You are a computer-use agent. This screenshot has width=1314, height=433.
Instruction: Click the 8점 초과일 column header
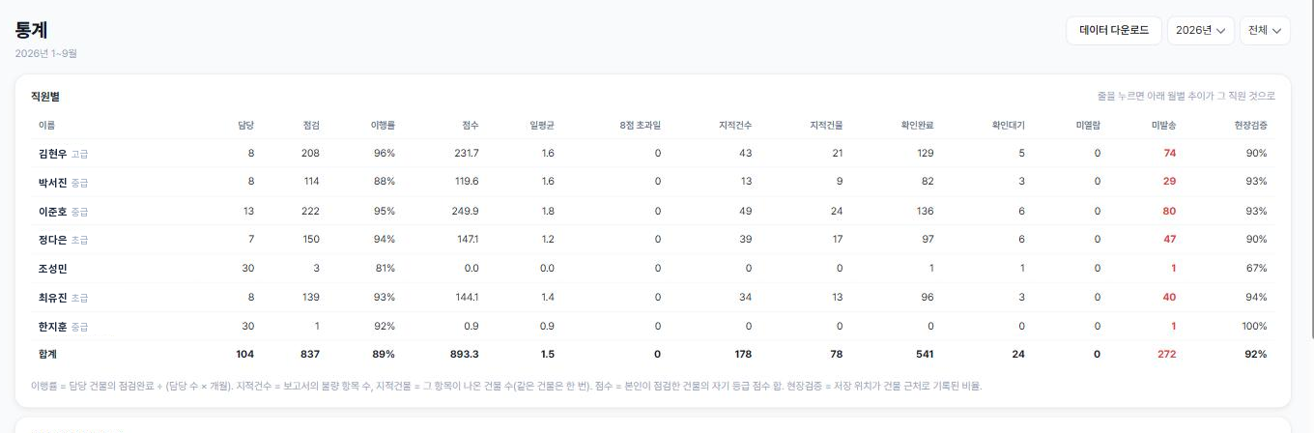641,126
